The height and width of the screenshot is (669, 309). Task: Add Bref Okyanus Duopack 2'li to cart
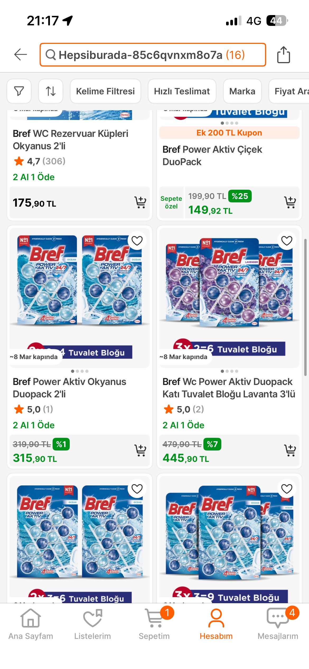(140, 450)
